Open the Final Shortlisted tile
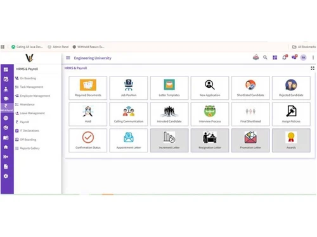This screenshot has width=317, height=237. (x=250, y=114)
